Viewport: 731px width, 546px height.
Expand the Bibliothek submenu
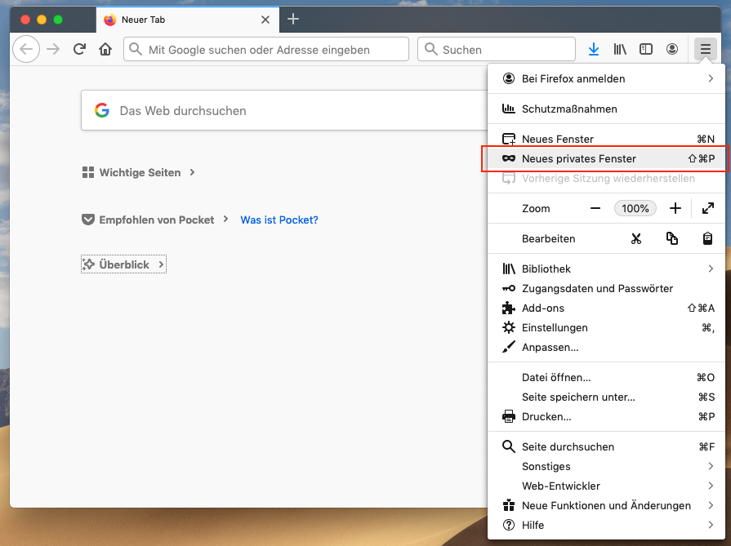pos(606,269)
